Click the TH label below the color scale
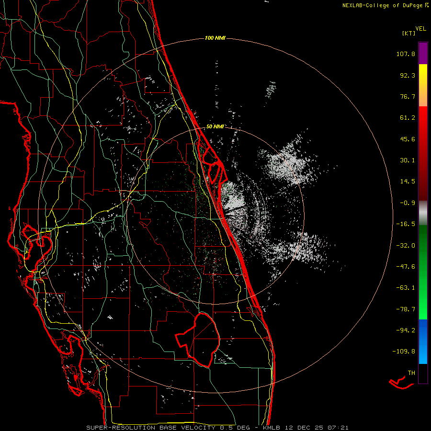The height and width of the screenshot is (431, 431). tap(411, 373)
